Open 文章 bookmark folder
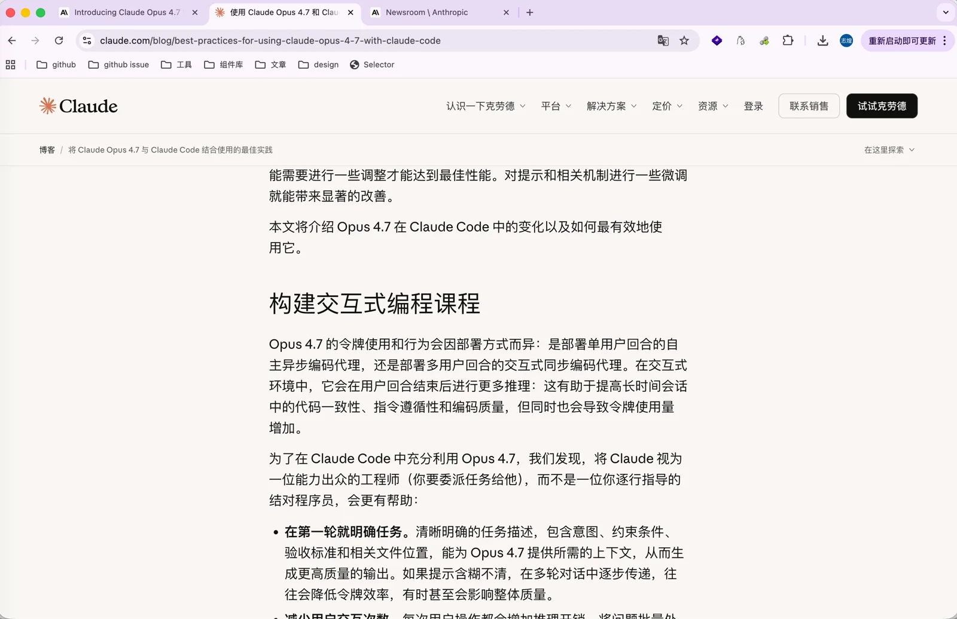Screen dimensions: 957x619 point(270,65)
